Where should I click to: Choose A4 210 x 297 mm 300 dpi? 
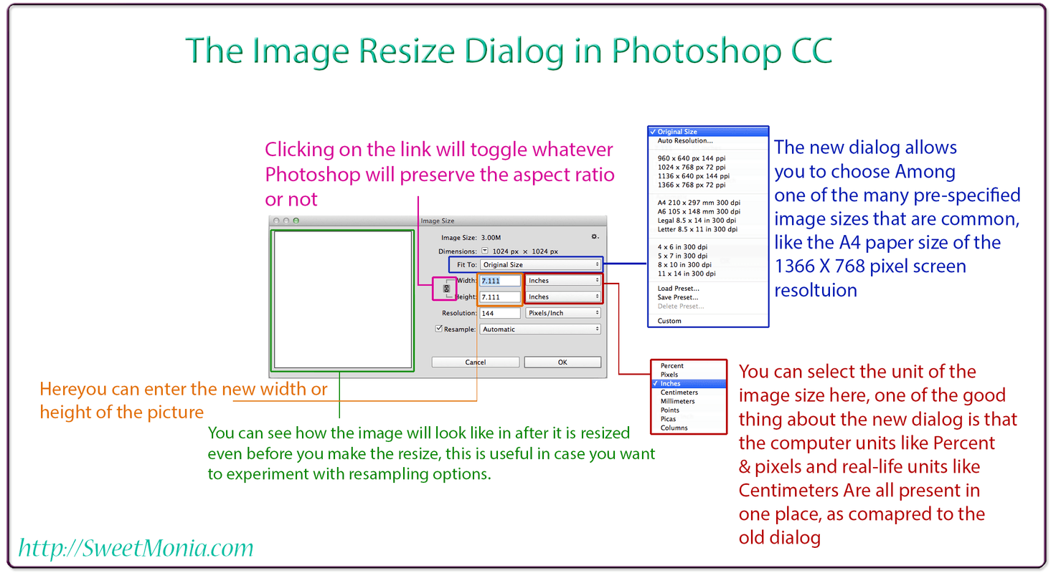[708, 203]
